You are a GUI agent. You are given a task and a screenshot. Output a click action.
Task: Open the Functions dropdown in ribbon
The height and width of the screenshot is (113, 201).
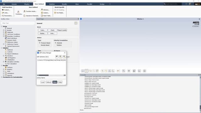[x=19, y=13]
